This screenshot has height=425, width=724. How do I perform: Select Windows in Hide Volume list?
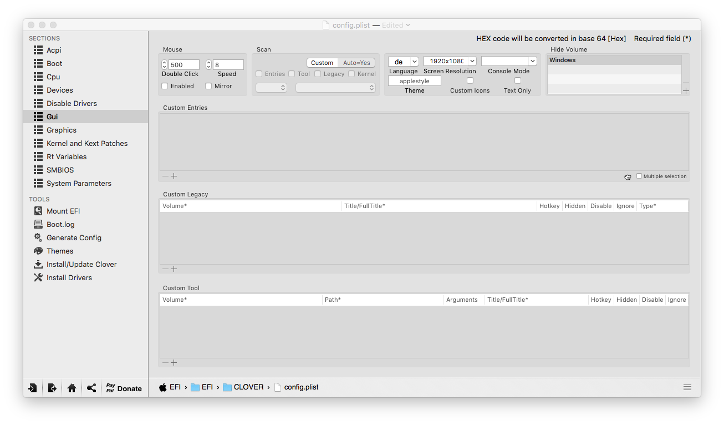(614, 60)
